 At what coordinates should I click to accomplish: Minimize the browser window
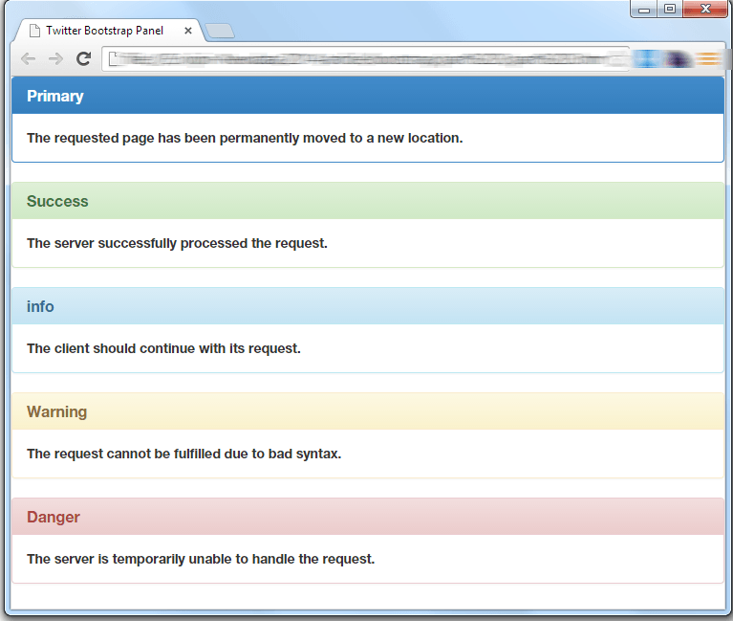[x=644, y=9]
